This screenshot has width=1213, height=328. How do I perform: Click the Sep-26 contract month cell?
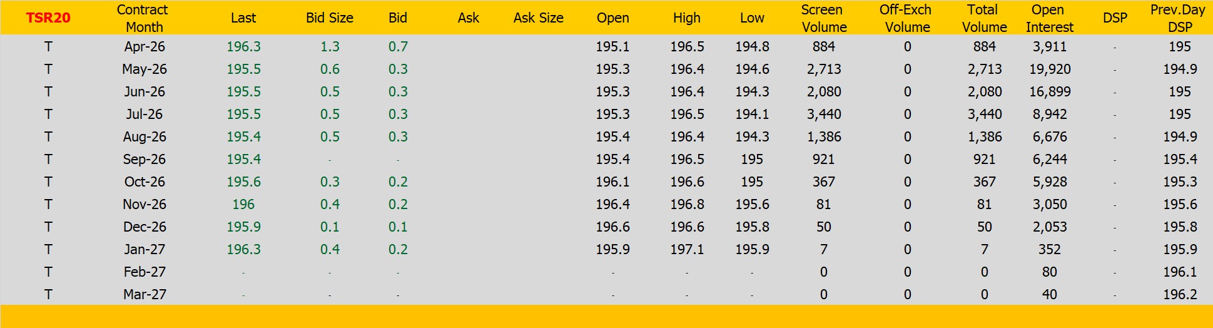point(145,160)
